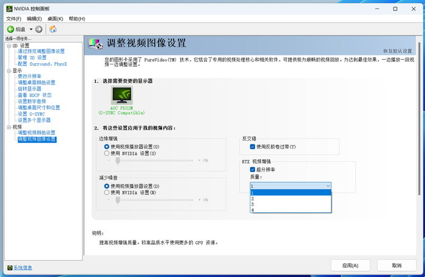Maximize the NVIDIA 控制面板 window
The height and width of the screenshot is (277, 425).
395,9
